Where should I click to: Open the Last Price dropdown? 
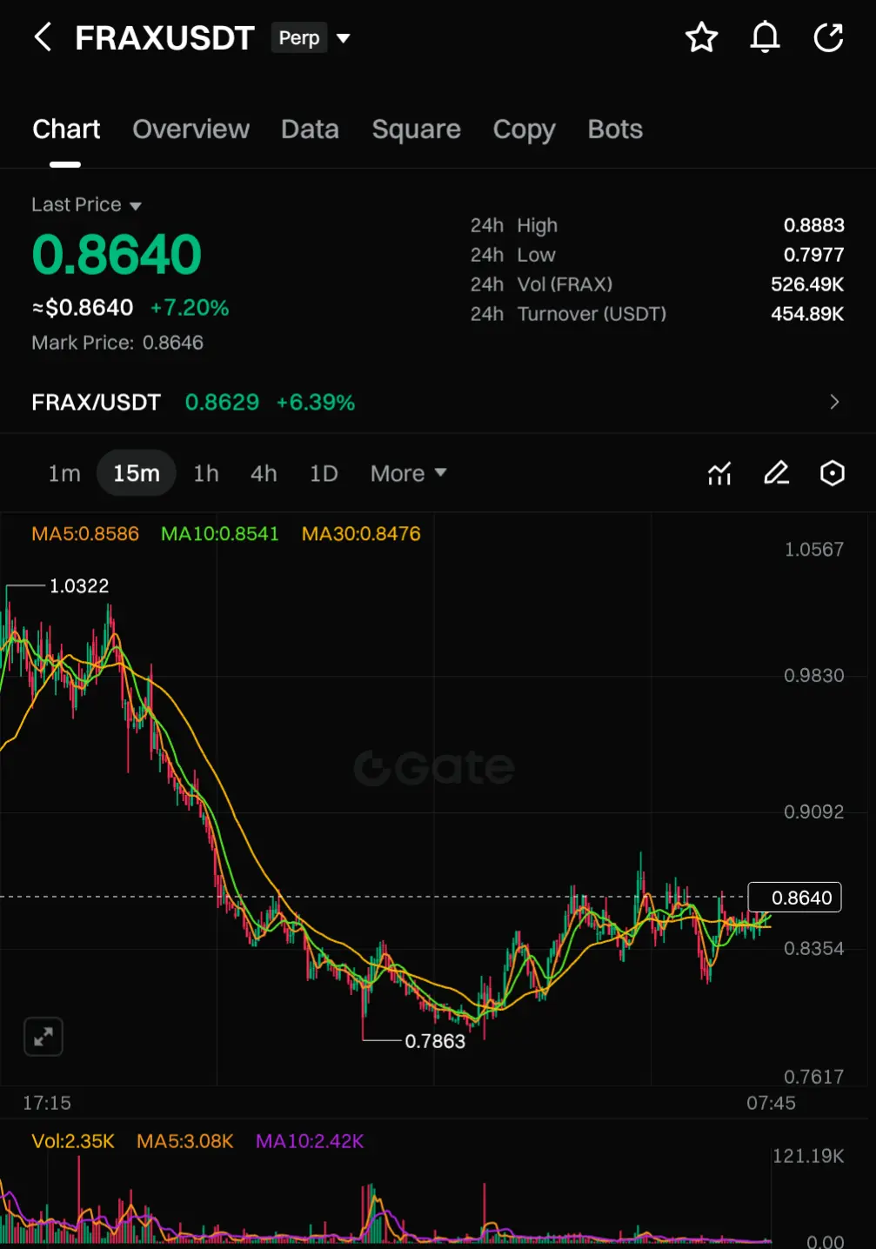point(86,205)
